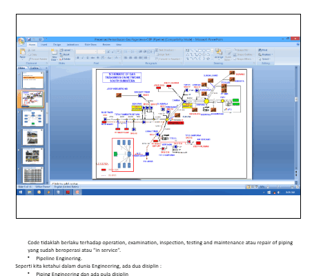
Task: Switch to the Insert ribbon tab
Action: click(44, 44)
